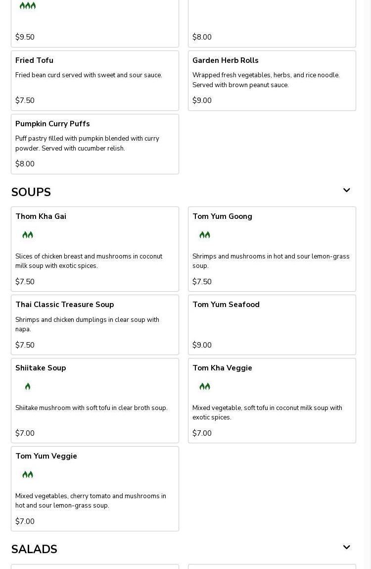The height and width of the screenshot is (569, 371).
Task: Click Tom Yum Veggie spice flames icon
Action: (x=28, y=474)
